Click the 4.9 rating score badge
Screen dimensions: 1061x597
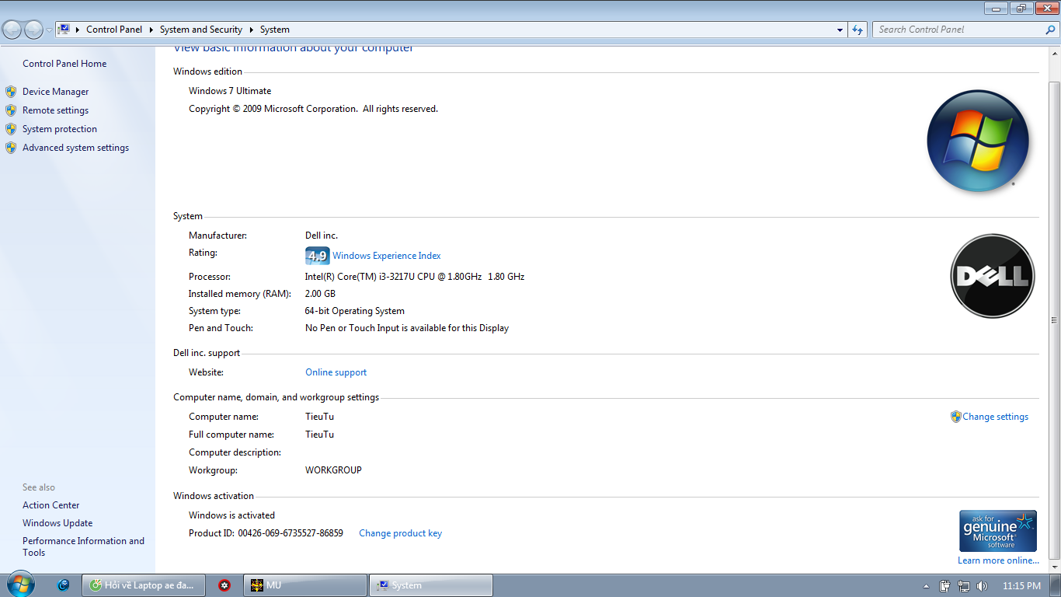(x=317, y=256)
